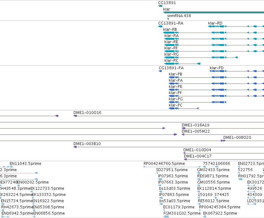Click the klar-RE transcript label
264x218 pixels.
171,42
